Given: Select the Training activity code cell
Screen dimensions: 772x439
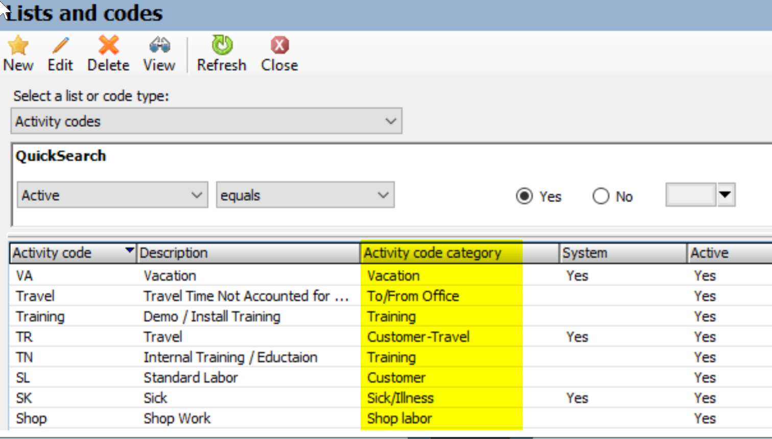Looking at the screenshot, I should (x=40, y=317).
